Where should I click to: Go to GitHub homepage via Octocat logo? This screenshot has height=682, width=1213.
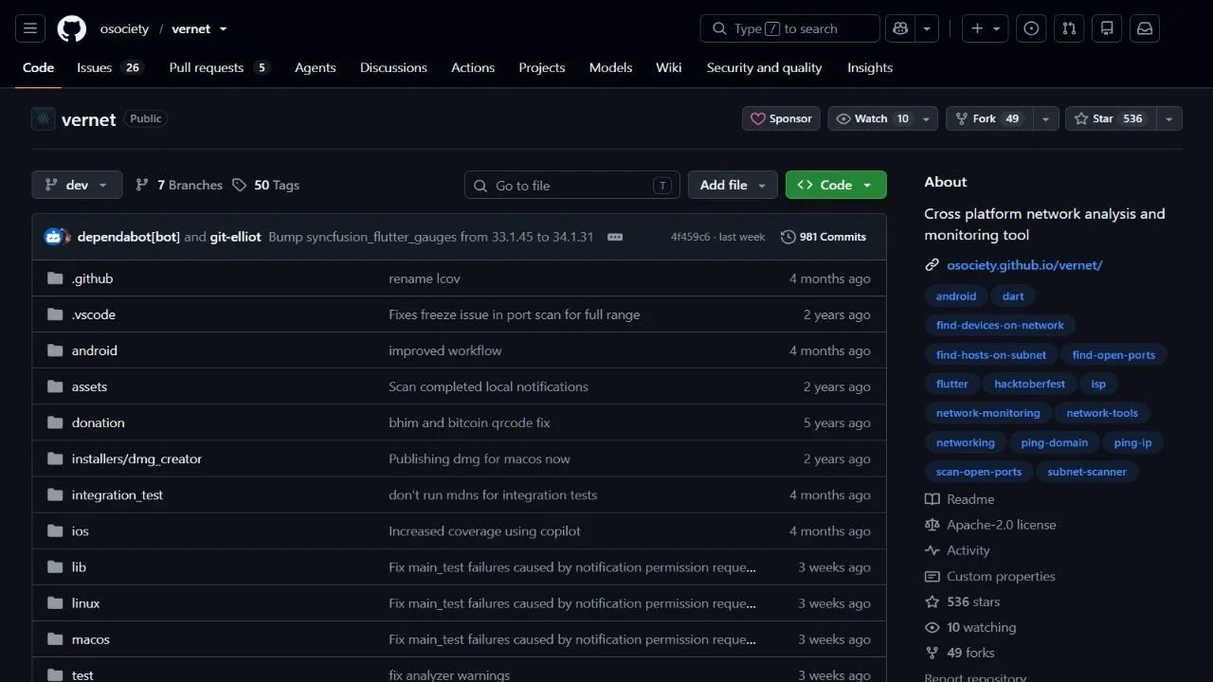72,28
